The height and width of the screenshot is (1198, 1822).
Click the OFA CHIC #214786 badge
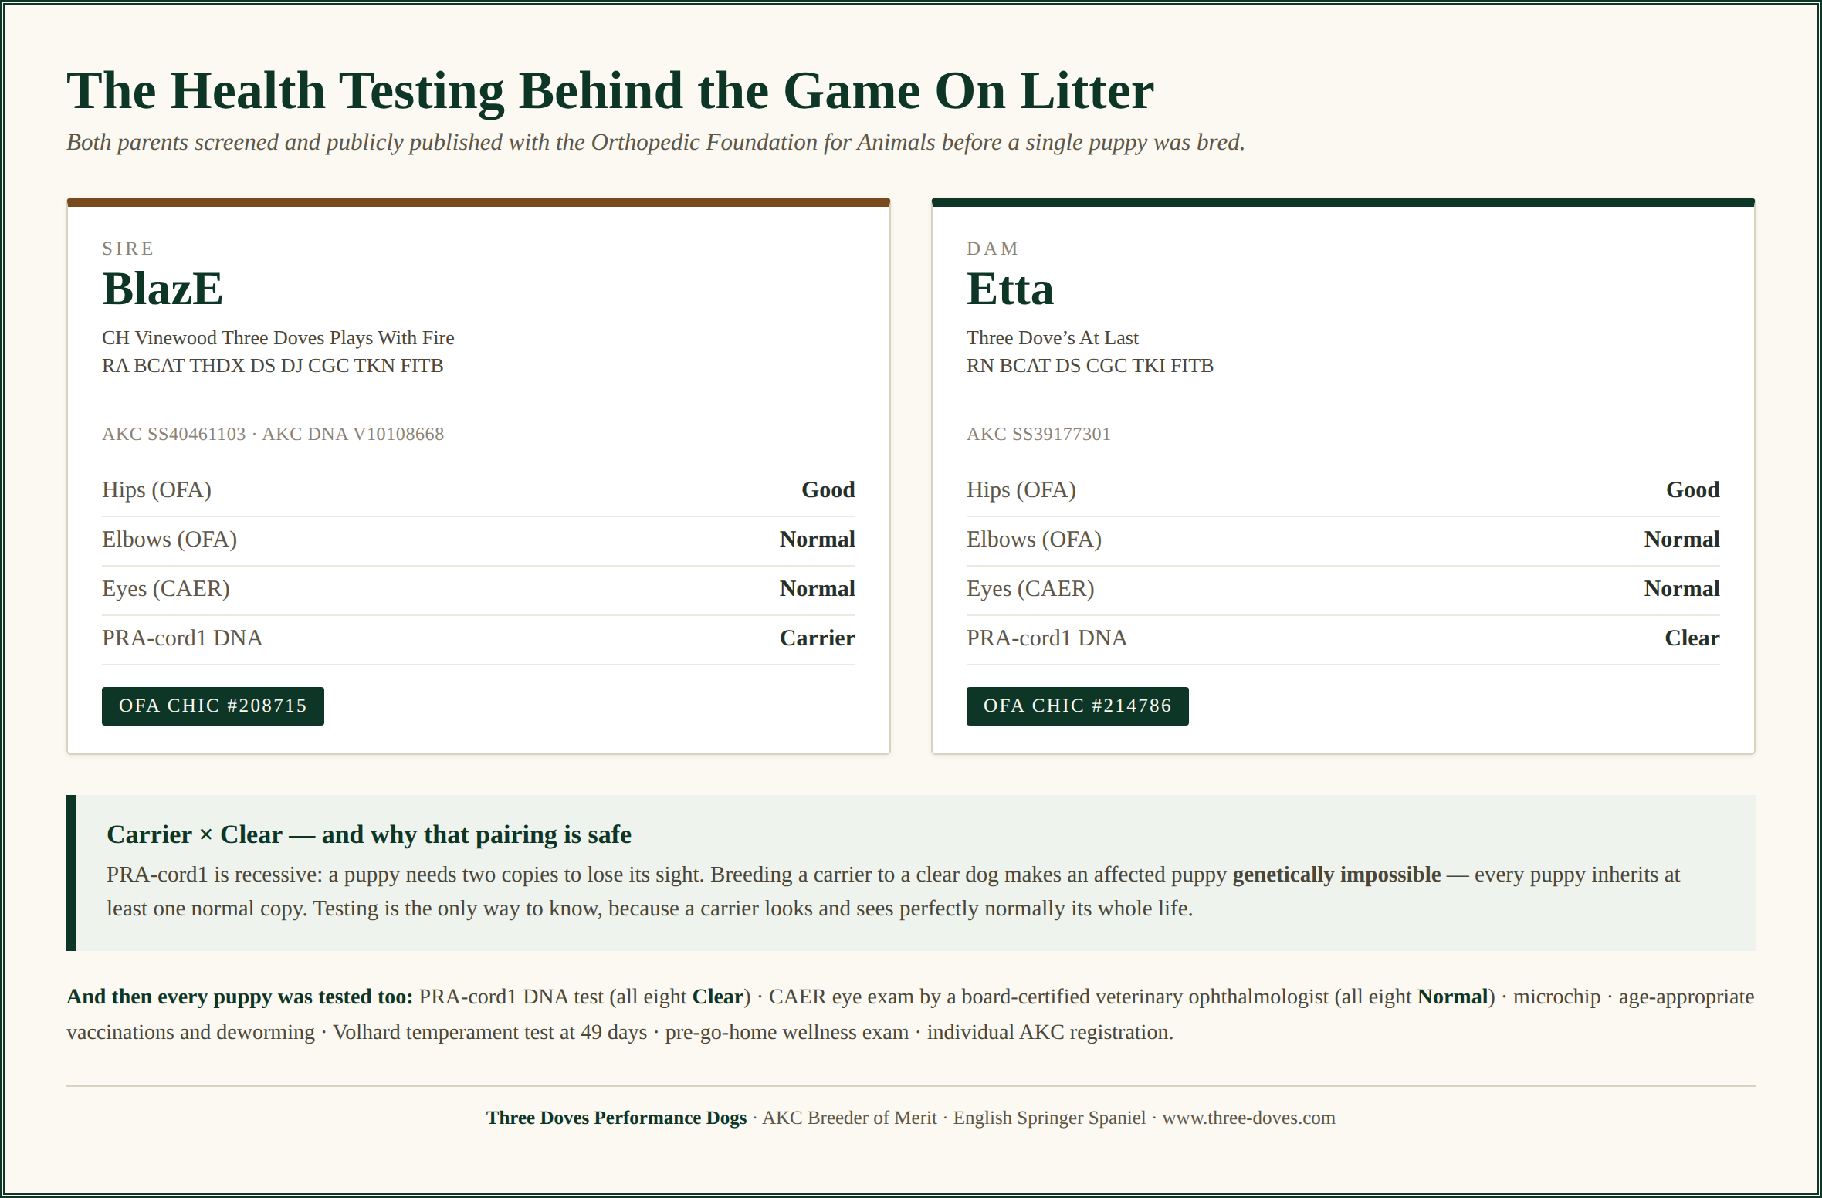(x=1077, y=706)
